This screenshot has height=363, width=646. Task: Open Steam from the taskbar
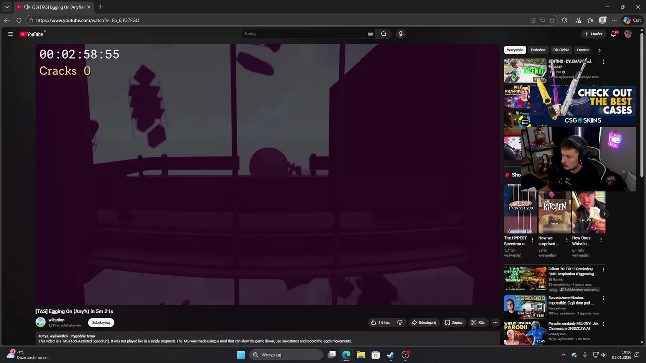(x=390, y=355)
